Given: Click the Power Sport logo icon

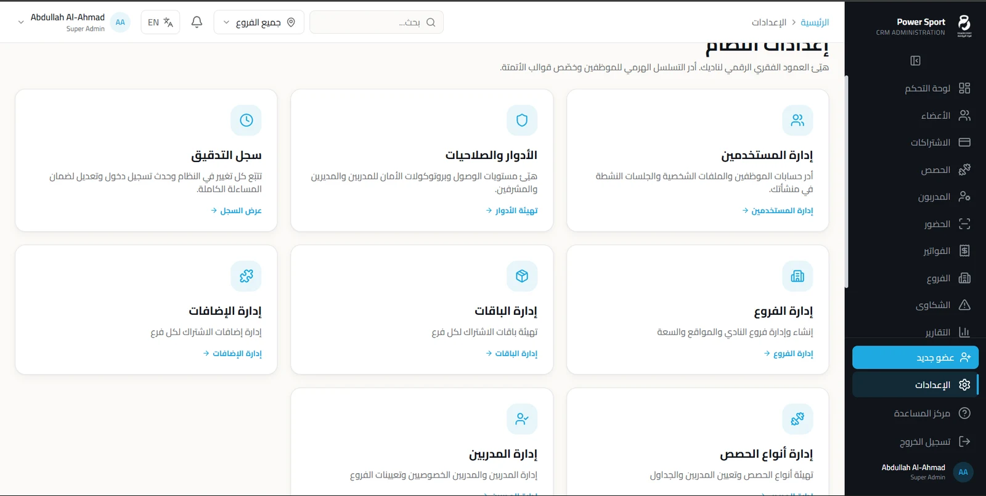Looking at the screenshot, I should [x=964, y=26].
